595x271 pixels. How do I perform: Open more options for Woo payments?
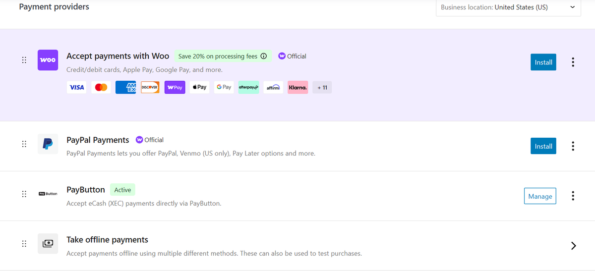(x=573, y=62)
